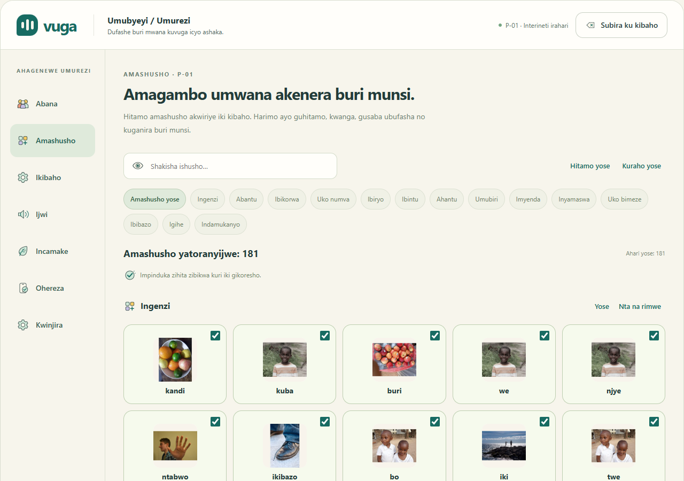Click the backspace icon in Subira ku kibaho

(590, 25)
